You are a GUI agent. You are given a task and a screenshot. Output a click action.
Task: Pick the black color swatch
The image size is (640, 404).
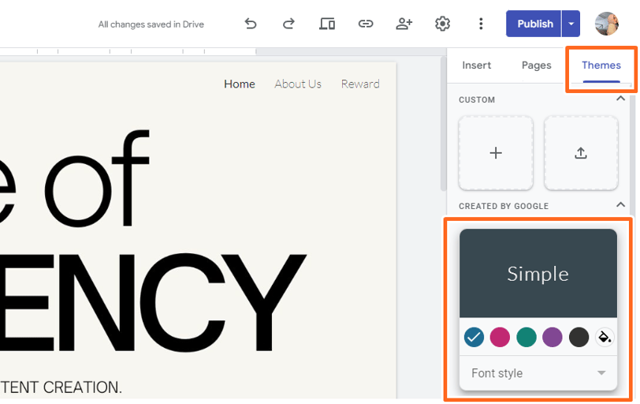[x=579, y=338]
